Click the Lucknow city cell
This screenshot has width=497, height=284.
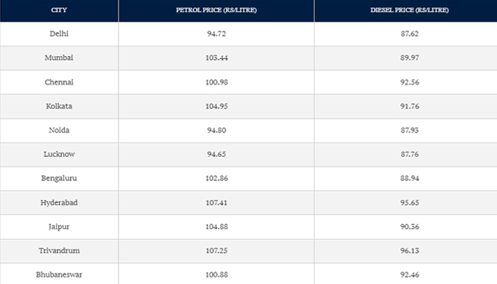[x=60, y=155]
